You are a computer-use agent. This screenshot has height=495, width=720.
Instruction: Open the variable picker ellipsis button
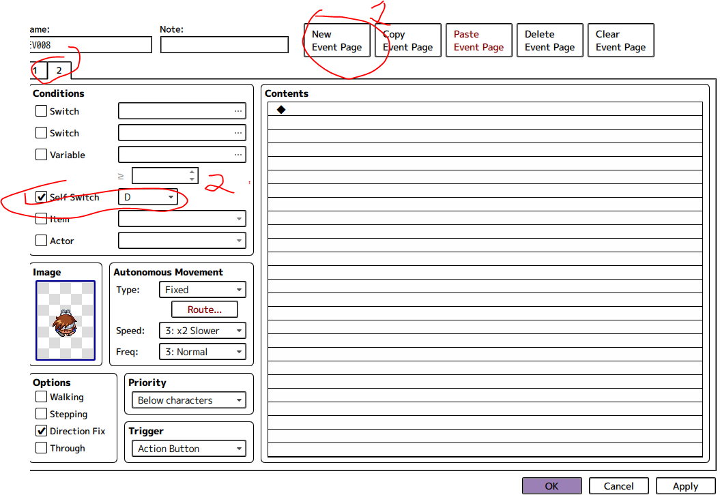[238, 154]
